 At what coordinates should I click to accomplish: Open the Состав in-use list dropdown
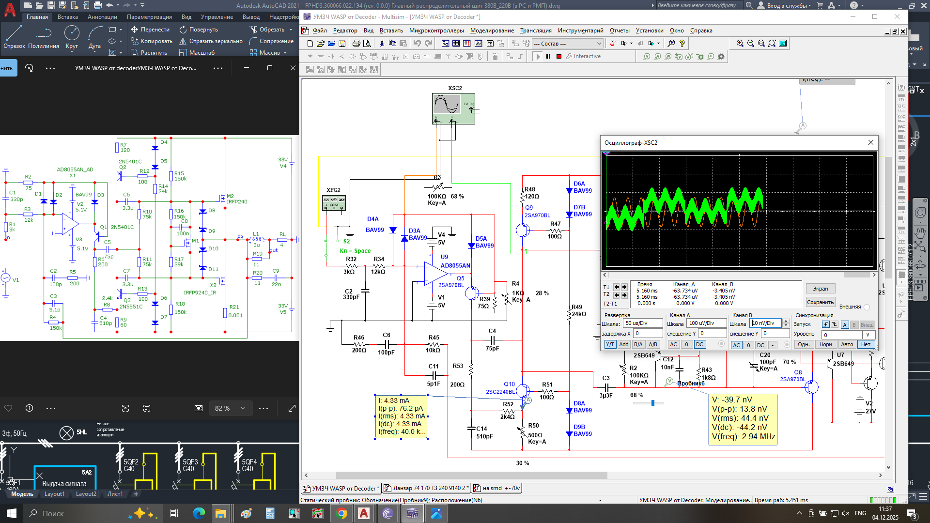tap(599, 44)
